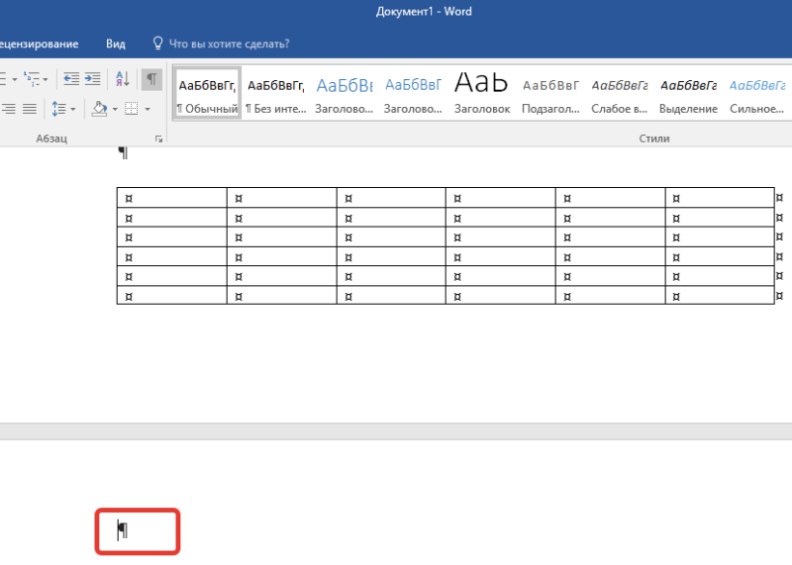Open the shading color dropdown arrow
Viewport: 792px width, 565px height.
[115, 108]
